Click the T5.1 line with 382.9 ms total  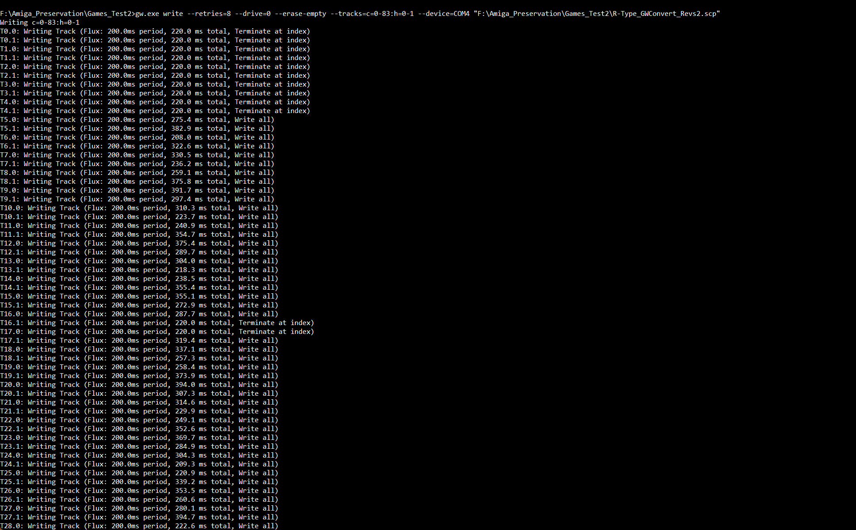[137, 129]
